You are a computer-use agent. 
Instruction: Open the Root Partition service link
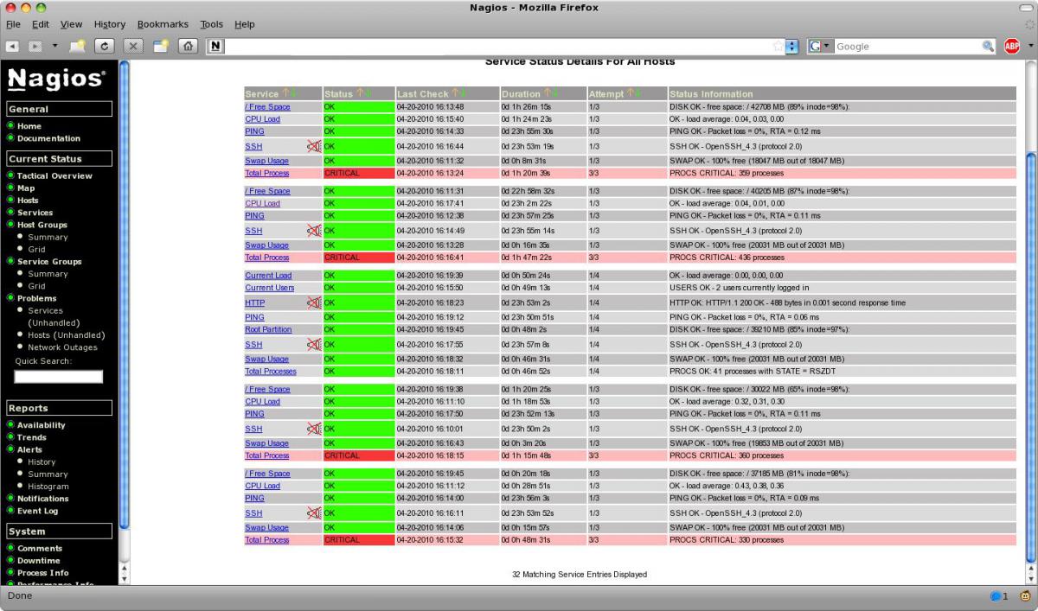pyautogui.click(x=268, y=329)
